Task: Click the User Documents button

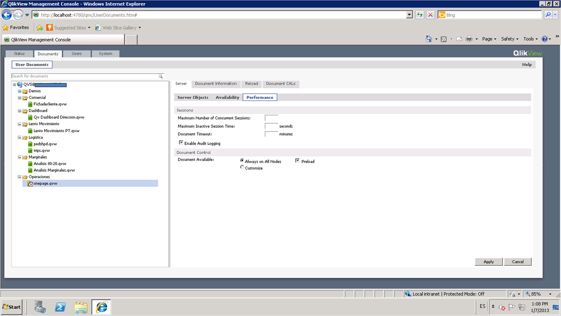Action: [32, 65]
